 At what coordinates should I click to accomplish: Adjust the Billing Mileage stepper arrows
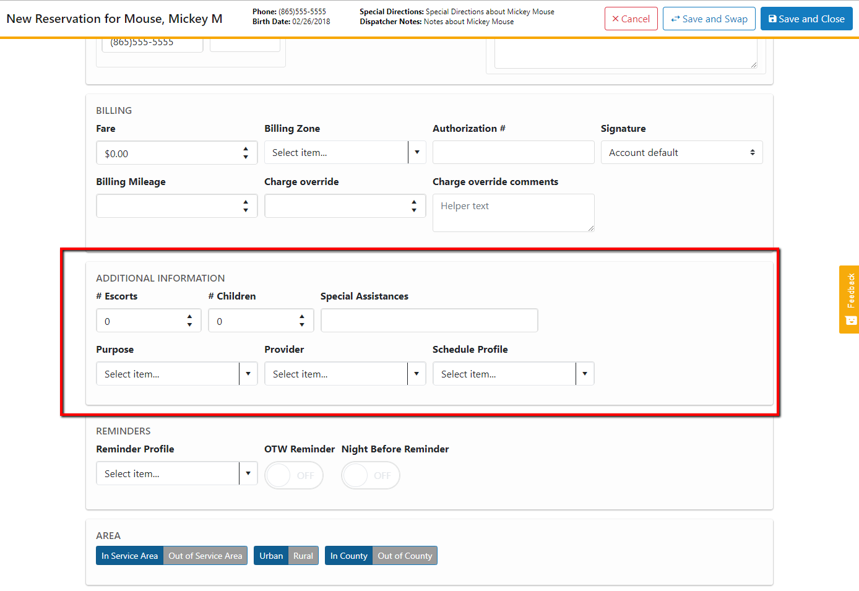point(246,206)
